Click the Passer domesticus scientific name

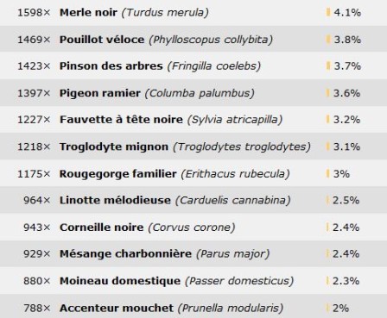pyautogui.click(x=239, y=281)
